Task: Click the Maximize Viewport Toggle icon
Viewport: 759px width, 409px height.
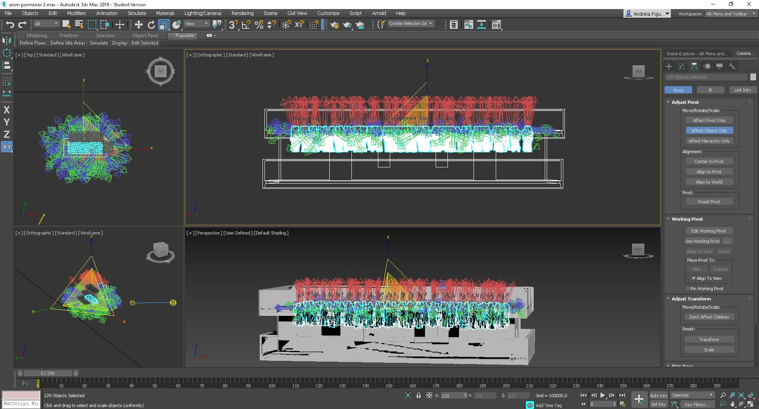Action: coord(750,404)
